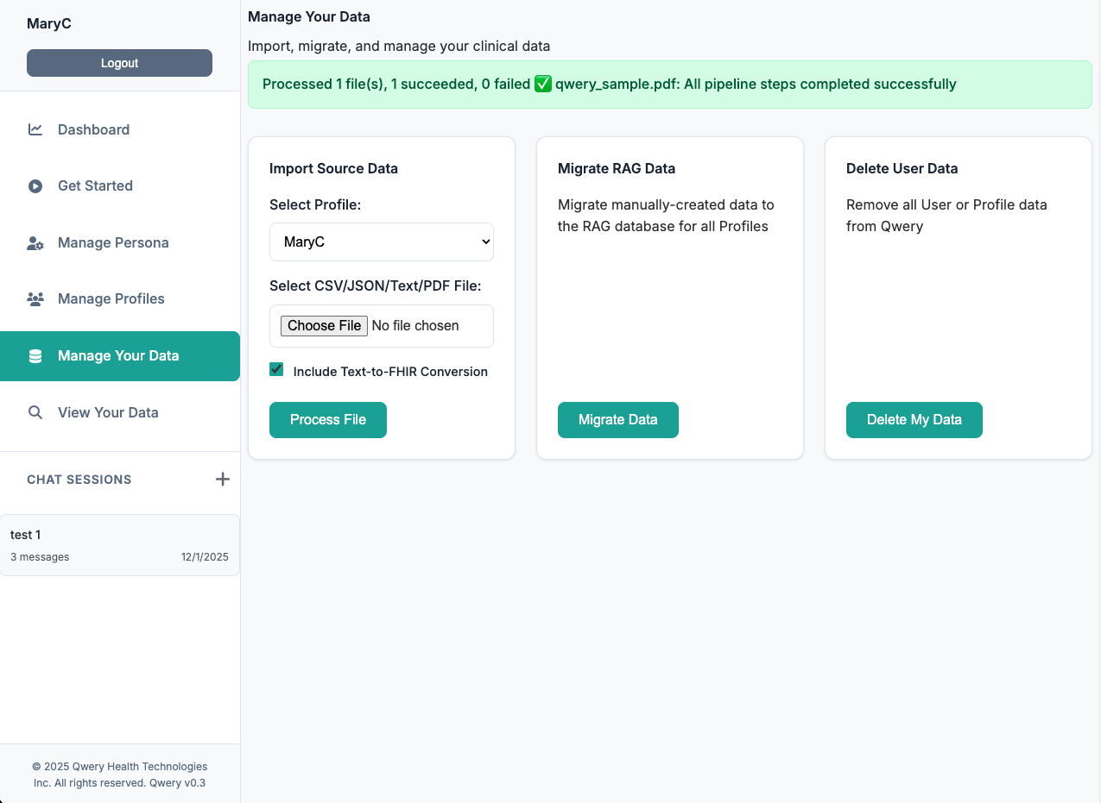Disable Include Text-to-FHIR Conversion
The image size is (1101, 803).
pyautogui.click(x=275, y=368)
